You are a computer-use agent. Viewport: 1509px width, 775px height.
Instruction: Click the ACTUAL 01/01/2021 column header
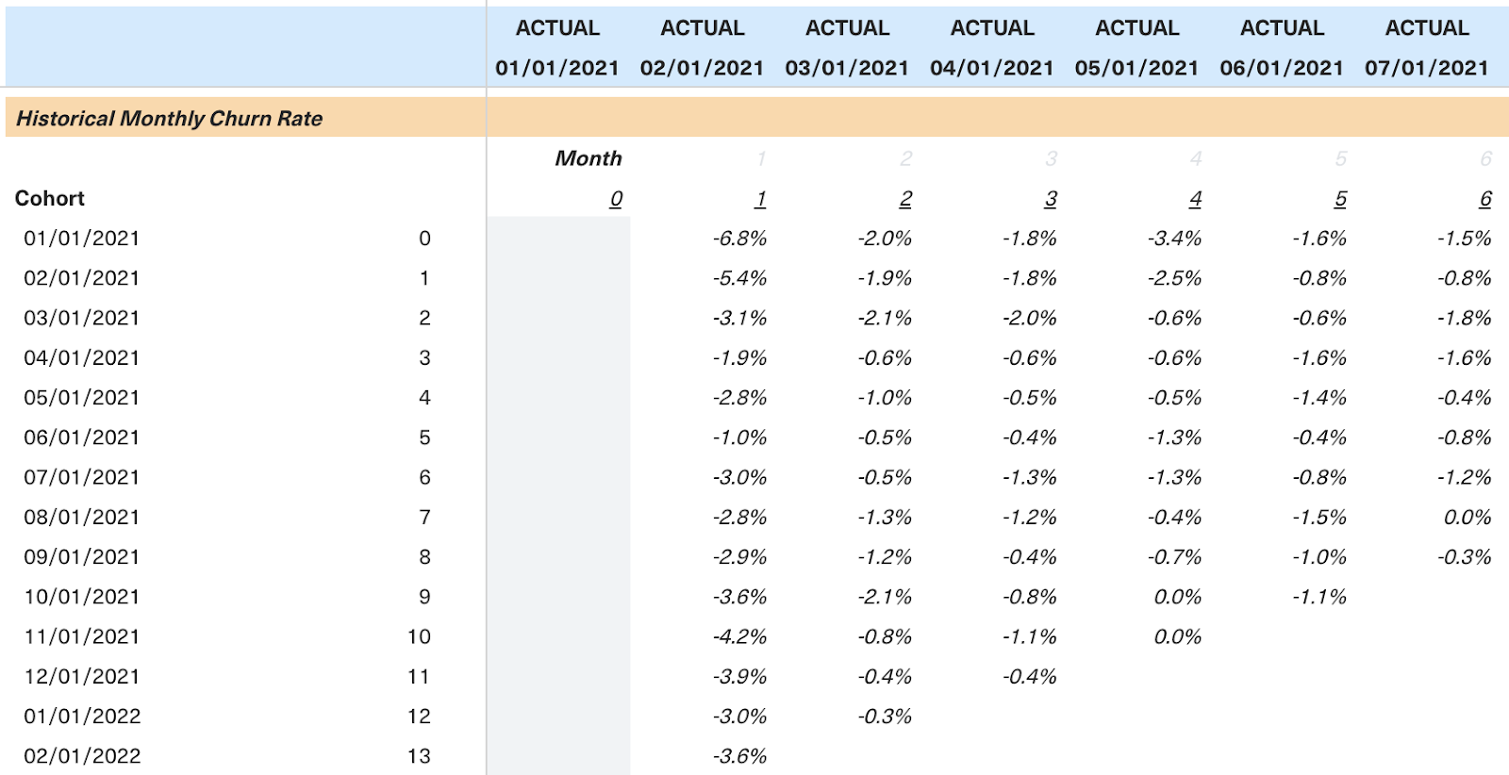point(557,48)
